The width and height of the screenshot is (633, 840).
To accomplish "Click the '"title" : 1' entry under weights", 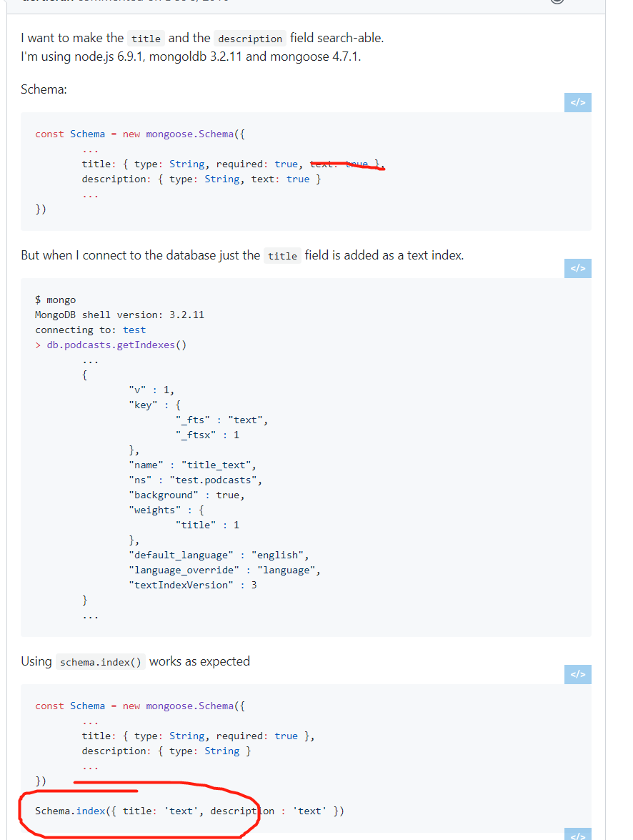I will (x=207, y=525).
